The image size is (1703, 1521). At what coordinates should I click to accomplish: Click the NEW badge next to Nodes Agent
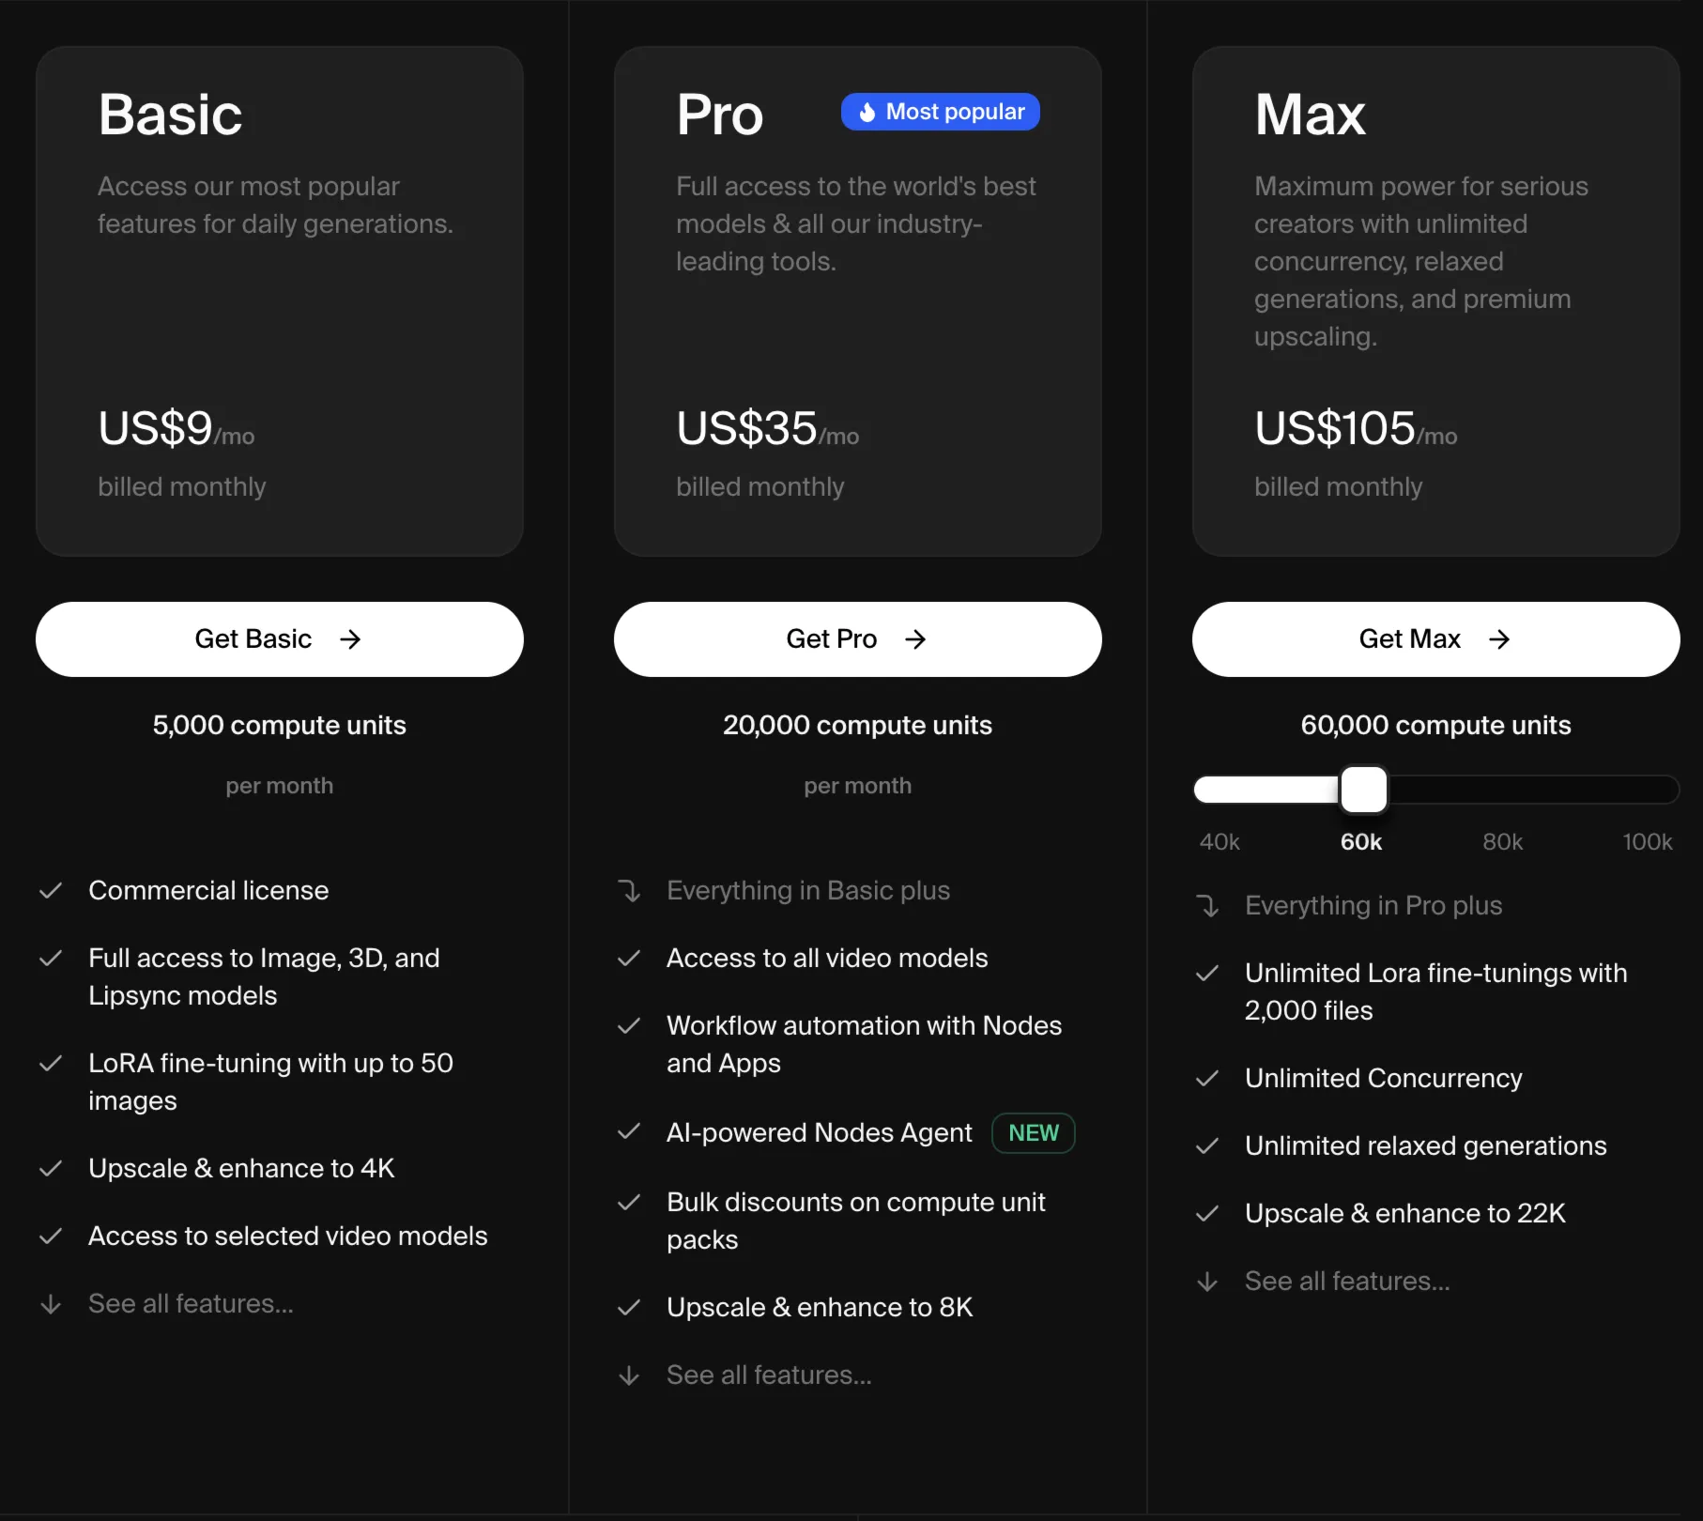pyautogui.click(x=1033, y=1133)
